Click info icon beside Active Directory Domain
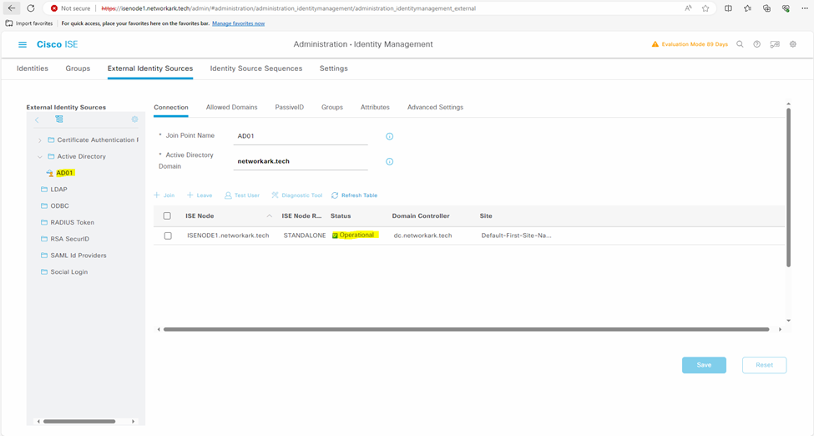 click(389, 162)
